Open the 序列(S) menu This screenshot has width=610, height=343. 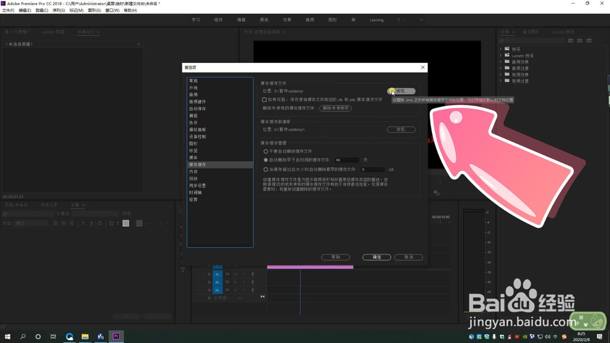tap(59, 10)
